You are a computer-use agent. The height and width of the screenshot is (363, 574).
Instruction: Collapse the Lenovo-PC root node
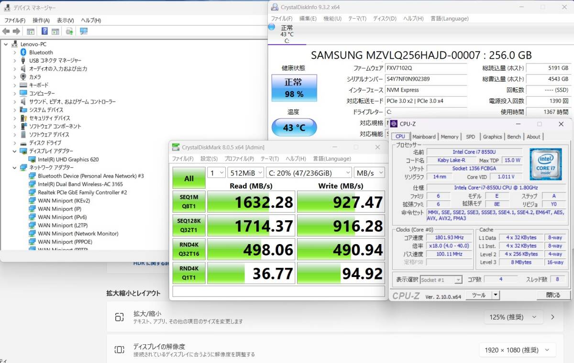pos(6,44)
